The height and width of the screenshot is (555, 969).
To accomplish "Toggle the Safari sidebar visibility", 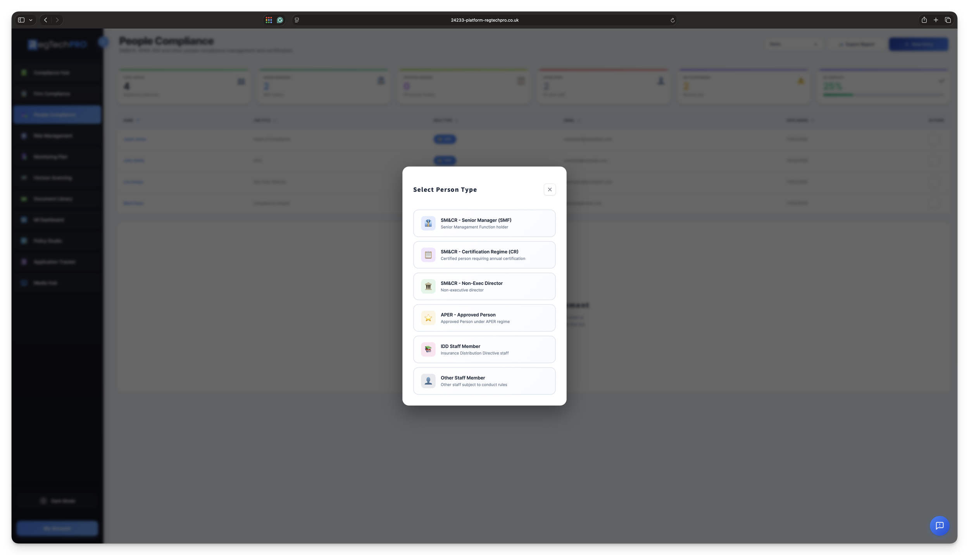I will click(x=21, y=20).
